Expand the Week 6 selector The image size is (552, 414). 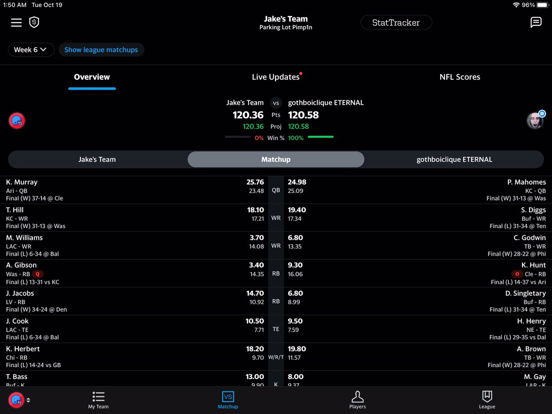click(x=31, y=50)
